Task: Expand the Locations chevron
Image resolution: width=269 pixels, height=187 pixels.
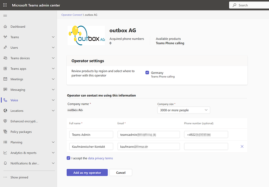Action: [x=53, y=111]
